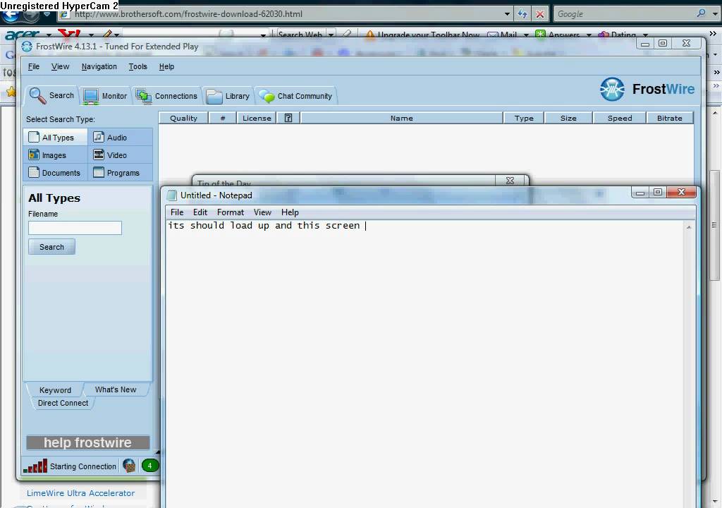Select Programs search type
Viewport: 722px width, 508px height.
pos(120,172)
